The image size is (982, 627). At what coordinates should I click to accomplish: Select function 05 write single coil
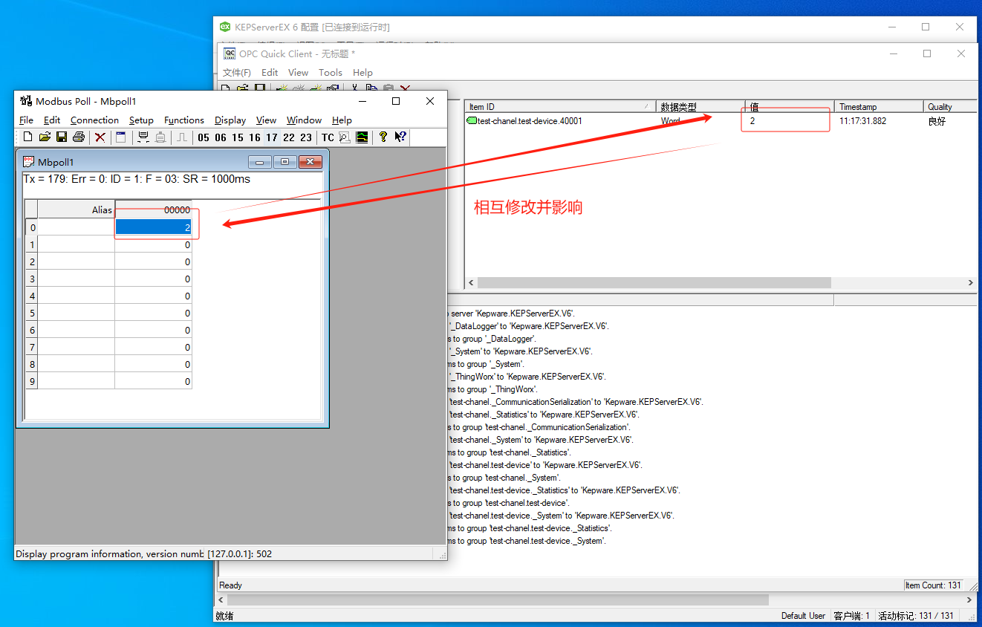pos(204,137)
